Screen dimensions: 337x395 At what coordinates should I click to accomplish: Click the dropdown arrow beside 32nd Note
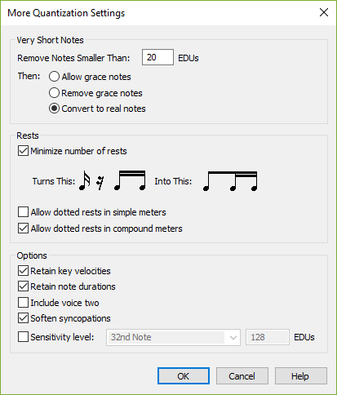pos(233,338)
